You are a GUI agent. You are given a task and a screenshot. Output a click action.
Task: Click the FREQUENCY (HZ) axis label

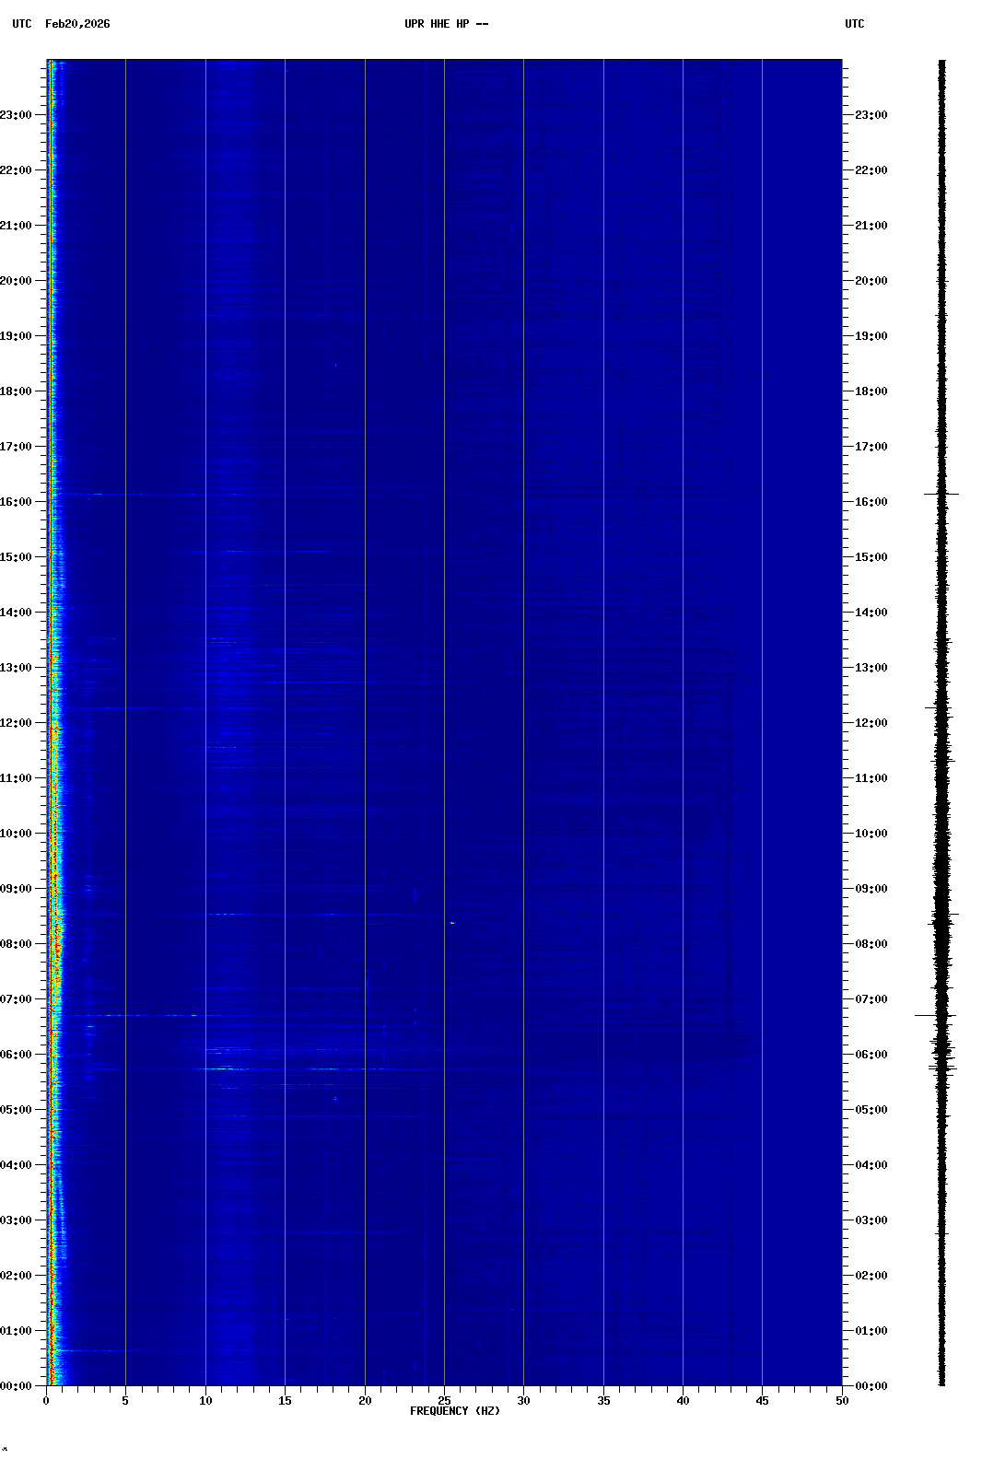[455, 1411]
